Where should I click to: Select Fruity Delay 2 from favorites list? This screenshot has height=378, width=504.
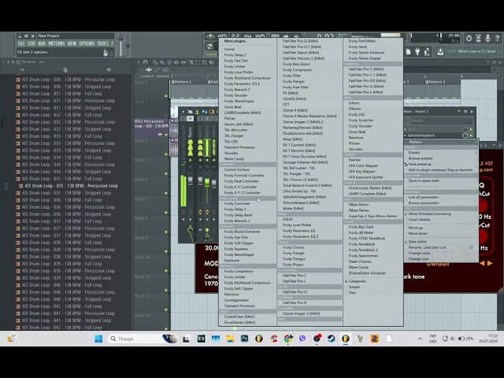click(235, 55)
